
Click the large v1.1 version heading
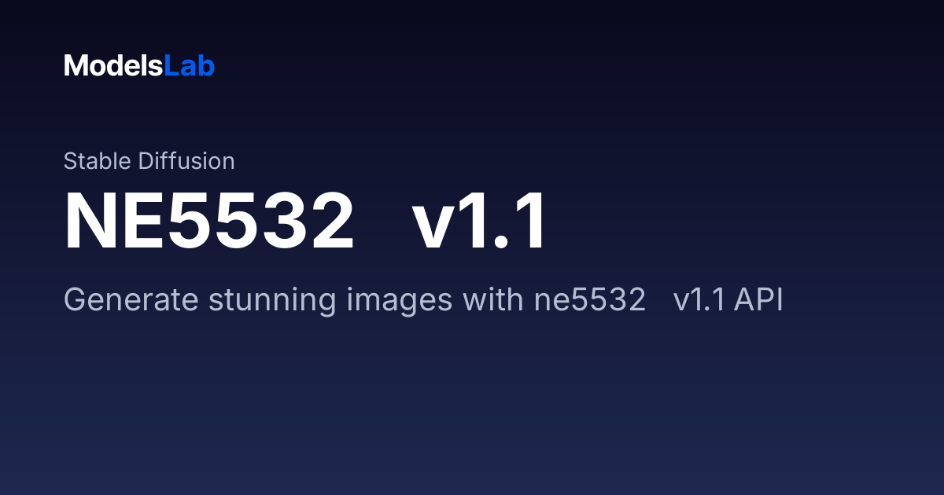pyautogui.click(x=480, y=223)
